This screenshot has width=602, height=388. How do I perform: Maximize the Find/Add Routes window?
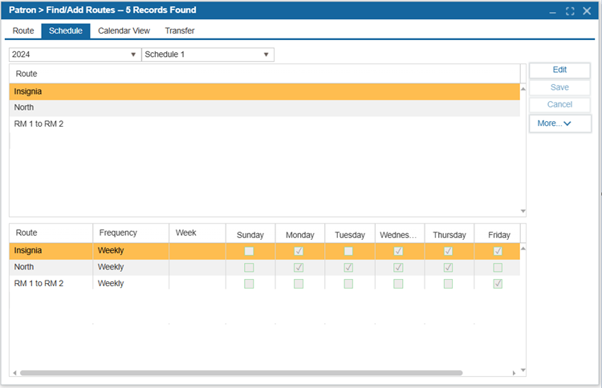[x=570, y=11]
